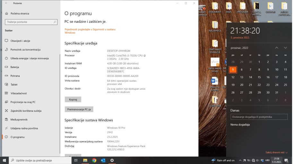Click product ID 00330-80000-00000-AA269
The height and width of the screenshot is (164, 295).
[123, 76]
